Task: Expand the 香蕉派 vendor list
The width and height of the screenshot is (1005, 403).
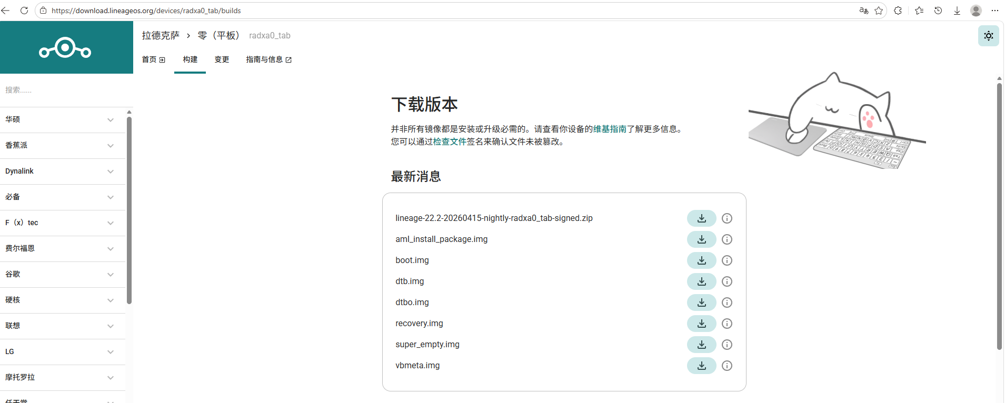Action: (x=63, y=146)
